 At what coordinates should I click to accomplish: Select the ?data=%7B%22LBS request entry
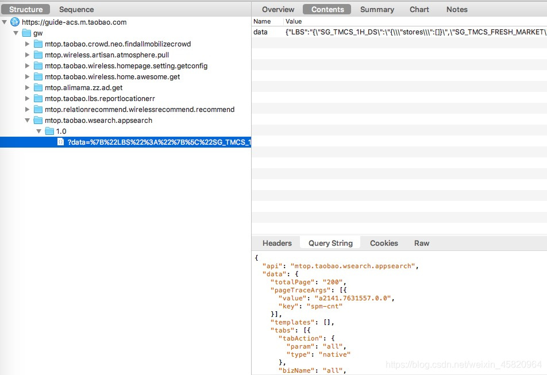[x=126, y=142]
